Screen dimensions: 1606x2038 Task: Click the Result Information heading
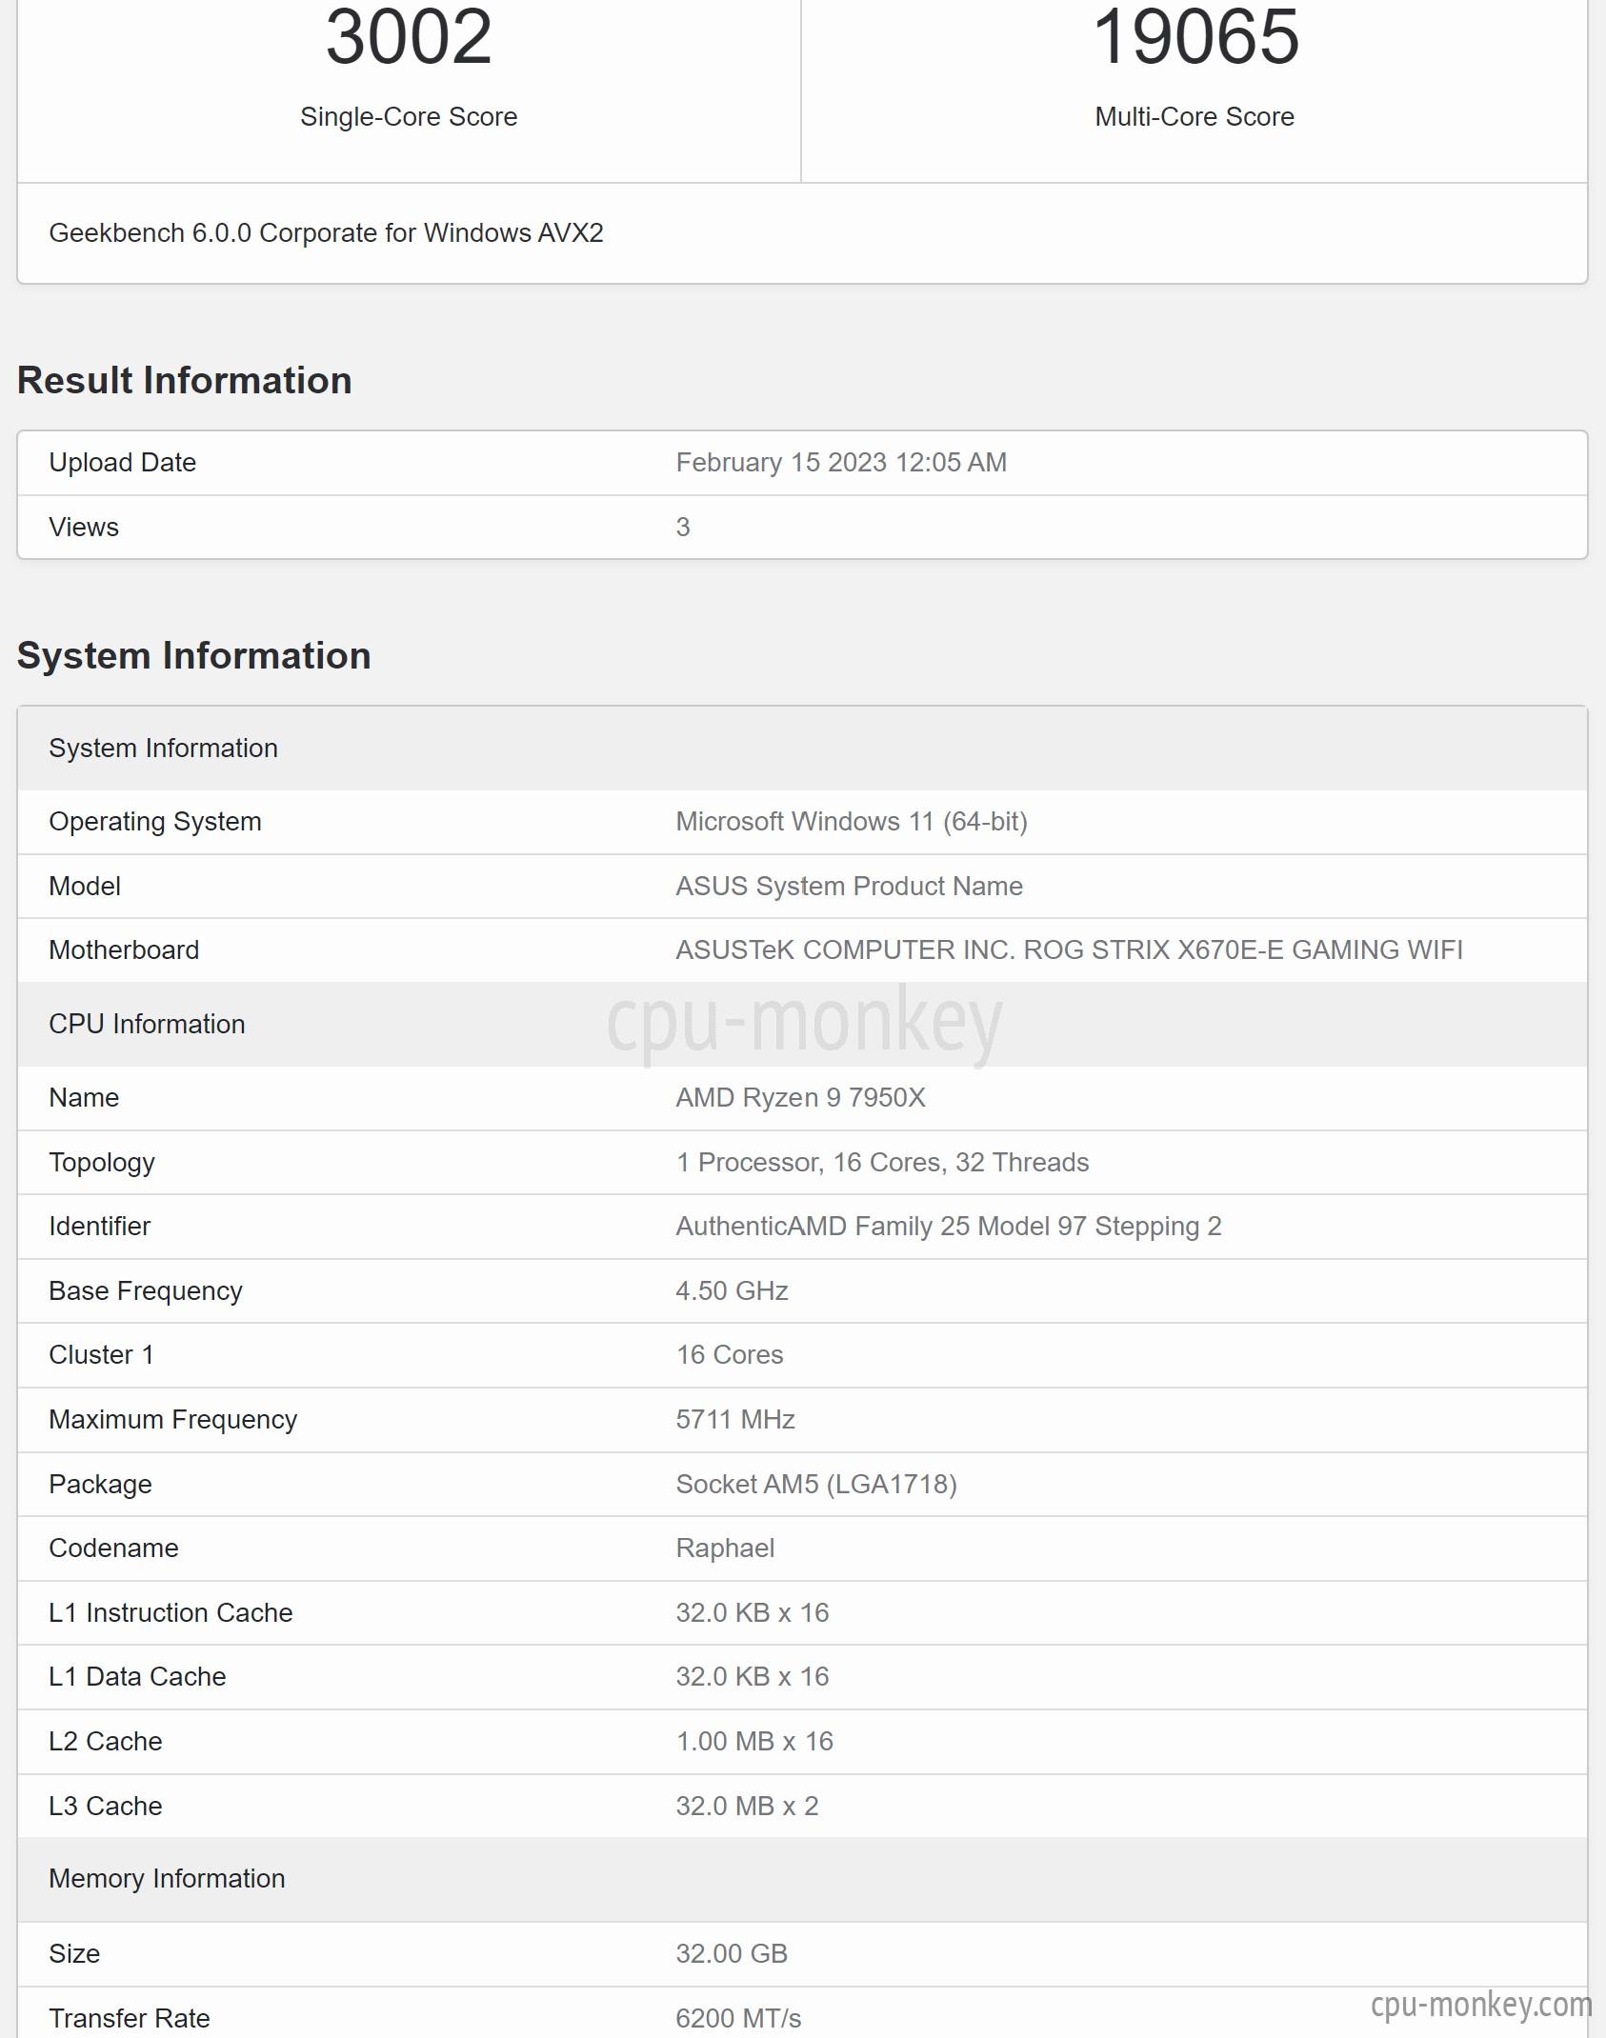185,380
